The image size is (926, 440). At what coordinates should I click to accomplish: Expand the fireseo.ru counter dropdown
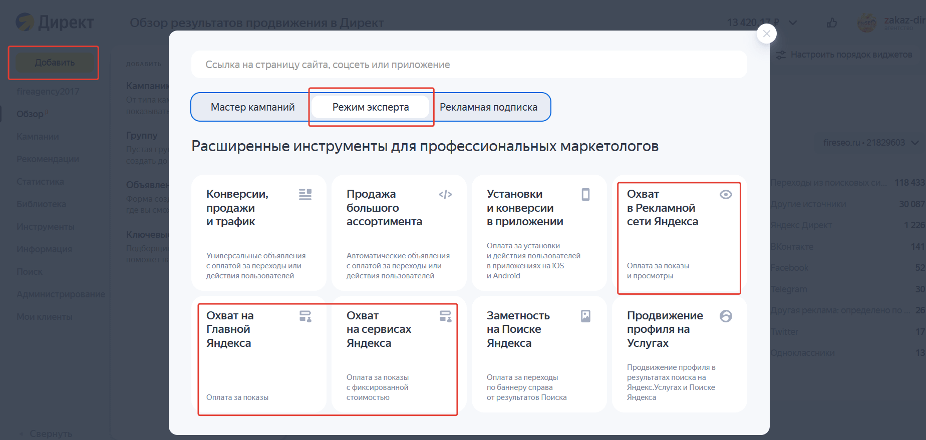pyautogui.click(x=914, y=143)
